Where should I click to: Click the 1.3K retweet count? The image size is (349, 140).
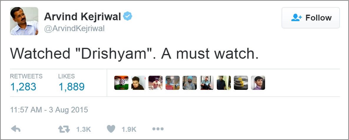(83, 129)
